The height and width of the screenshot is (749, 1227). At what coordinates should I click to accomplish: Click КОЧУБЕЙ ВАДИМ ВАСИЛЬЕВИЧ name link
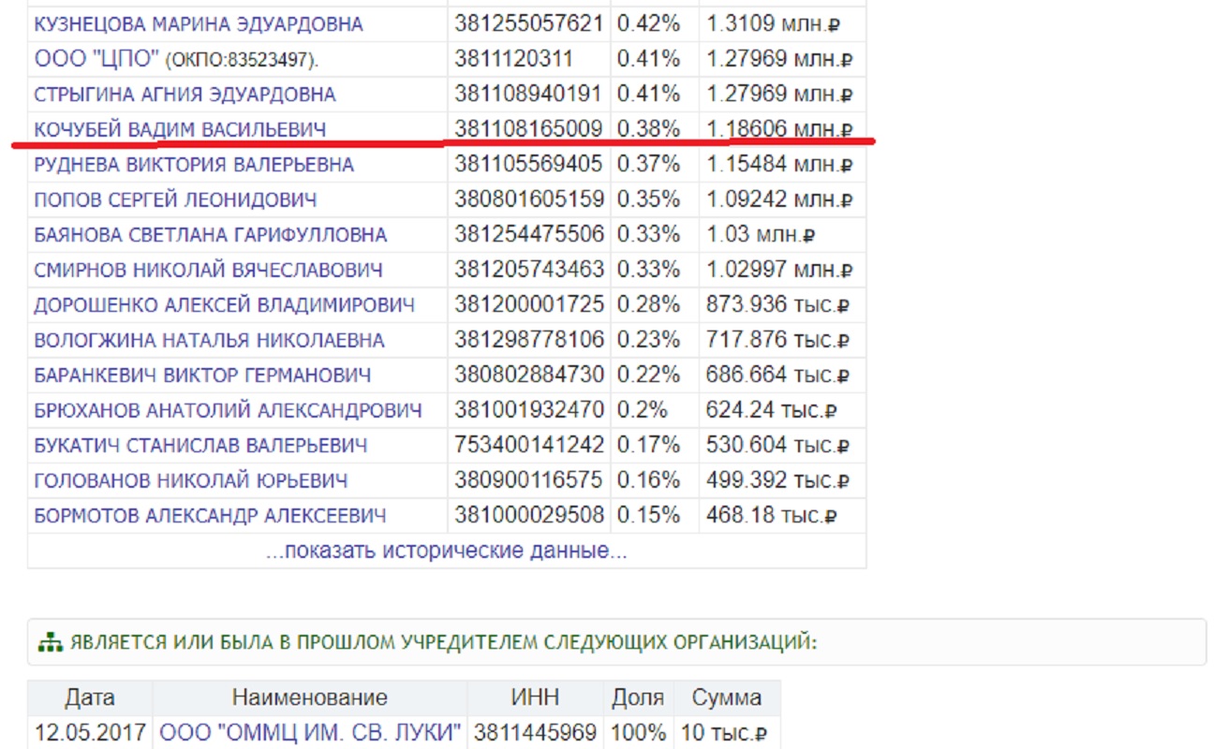[180, 129]
